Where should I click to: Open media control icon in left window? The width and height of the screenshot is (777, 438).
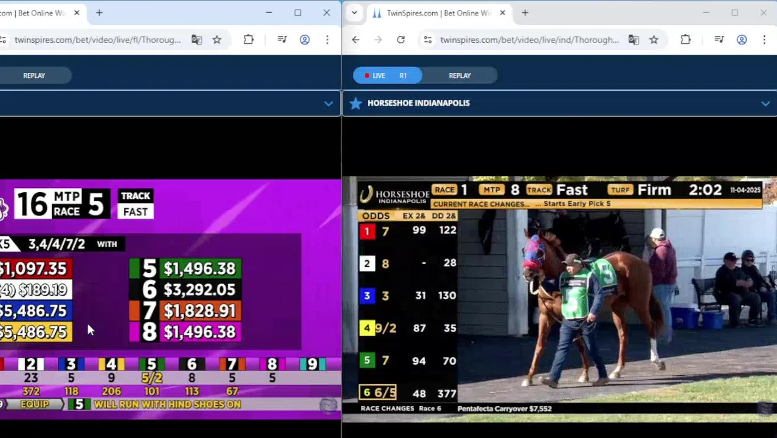point(282,40)
